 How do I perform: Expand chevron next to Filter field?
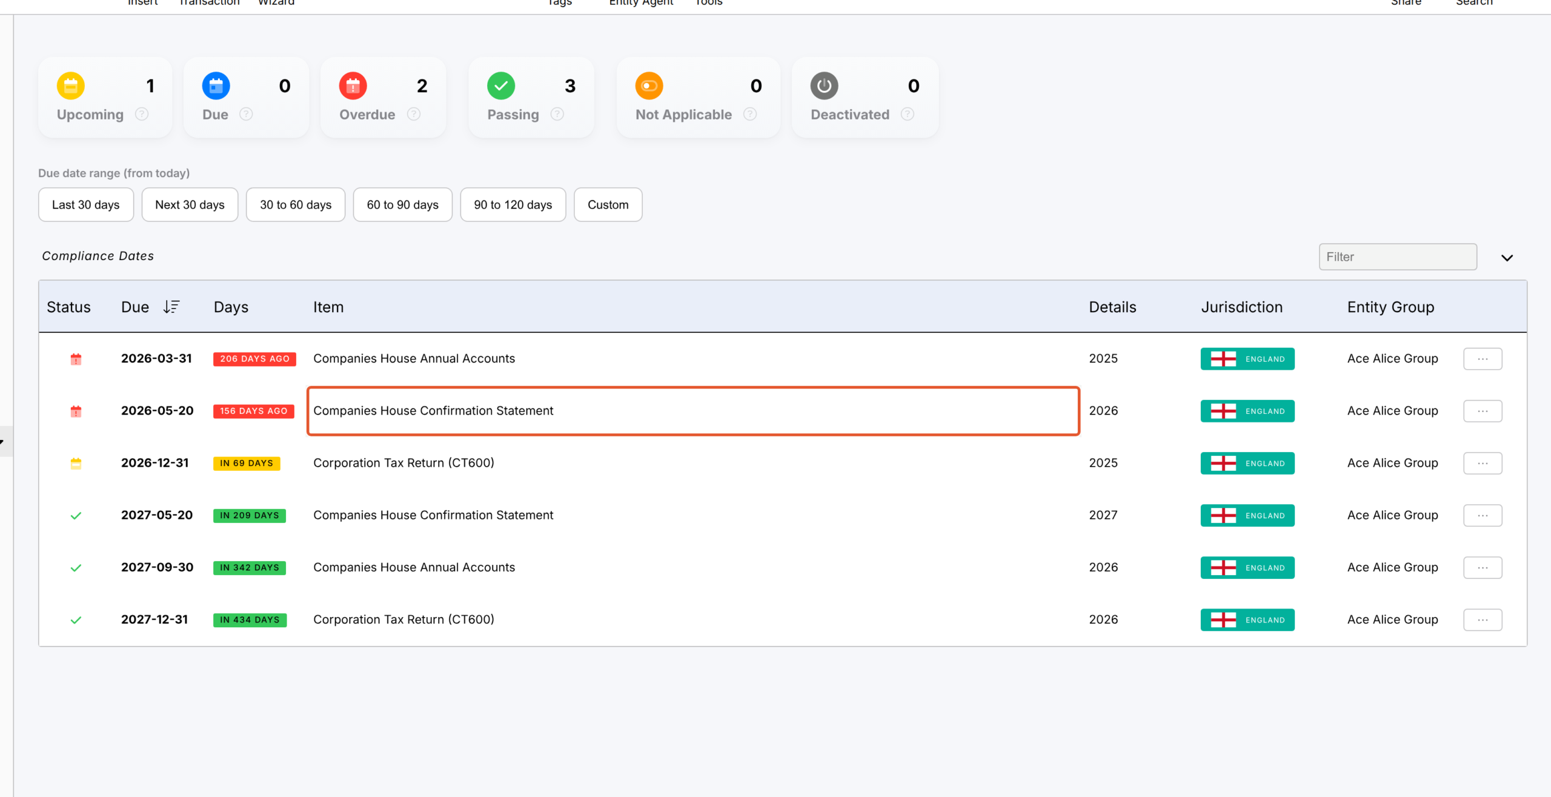pyautogui.click(x=1507, y=258)
